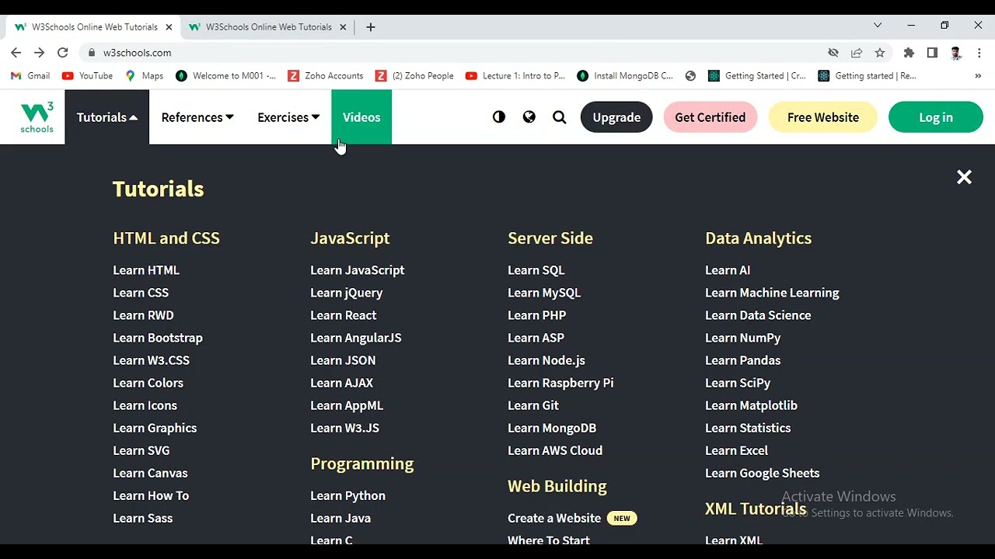Viewport: 995px width, 559px height.
Task: Open Learn Excel link
Action: [x=736, y=450]
